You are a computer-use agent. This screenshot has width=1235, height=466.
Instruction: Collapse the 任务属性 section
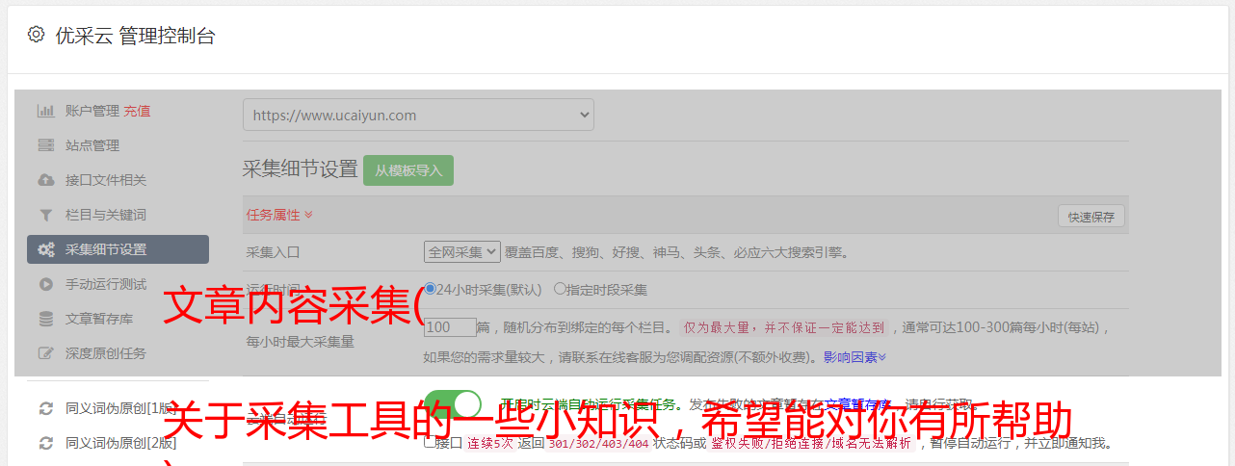tap(279, 215)
